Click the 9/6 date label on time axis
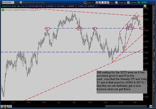Image resolution: width=156 pixels, height=109 pixels. click(x=135, y=102)
